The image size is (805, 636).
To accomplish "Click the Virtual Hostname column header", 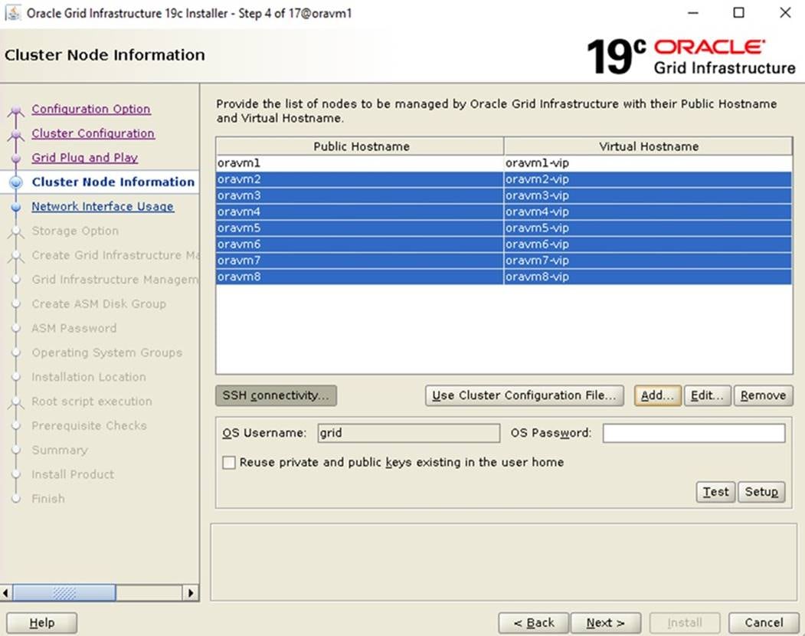I will pos(649,146).
